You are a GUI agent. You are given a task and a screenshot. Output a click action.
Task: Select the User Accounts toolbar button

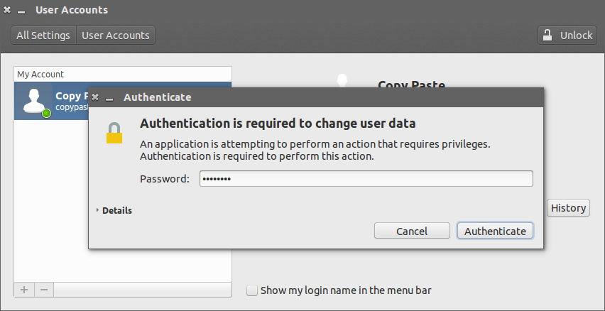click(116, 36)
